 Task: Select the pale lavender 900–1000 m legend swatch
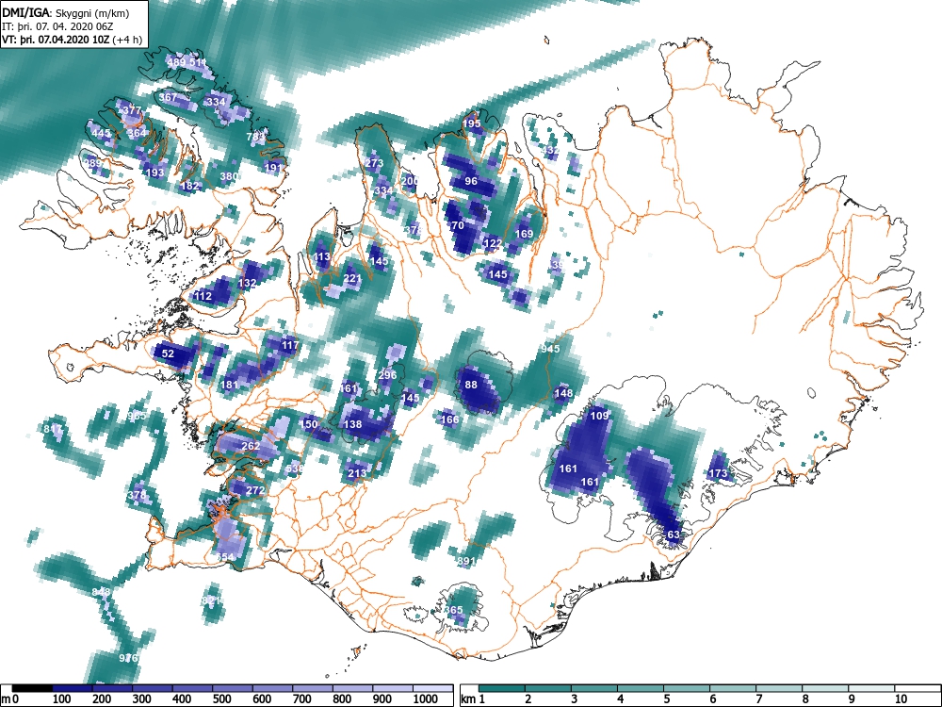click(392, 688)
